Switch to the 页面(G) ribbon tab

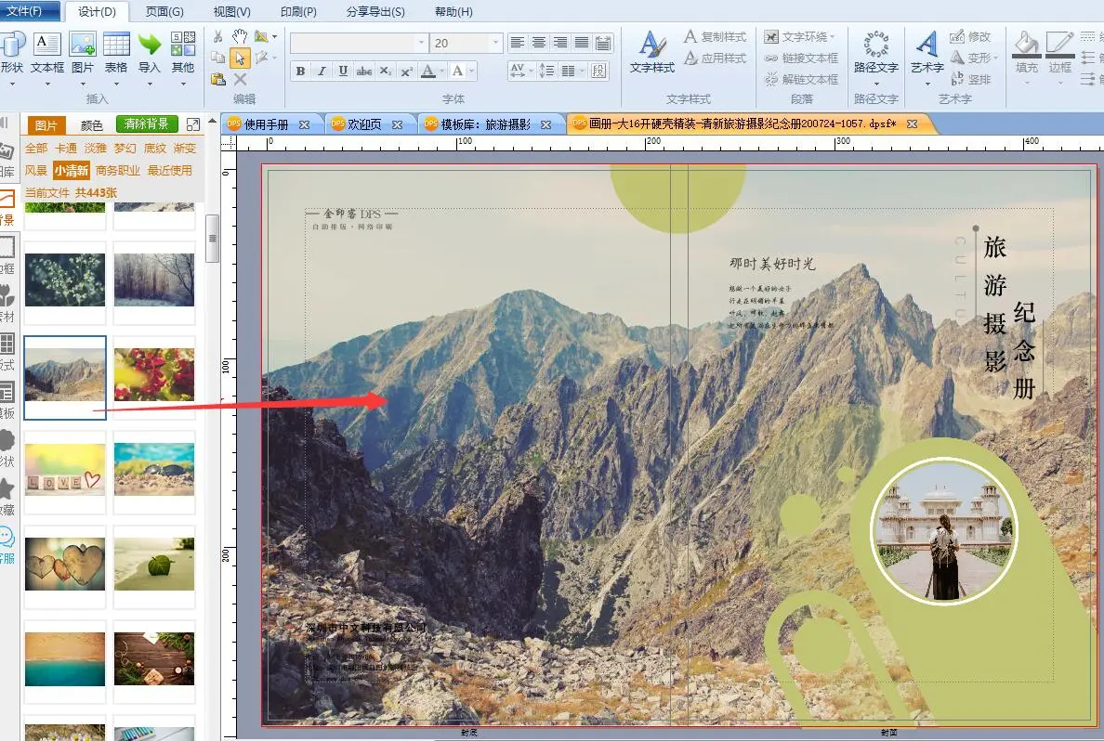pos(164,12)
